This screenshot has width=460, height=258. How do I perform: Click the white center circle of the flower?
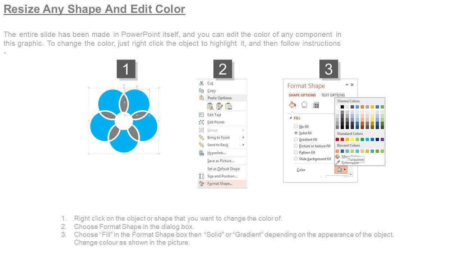(x=124, y=121)
